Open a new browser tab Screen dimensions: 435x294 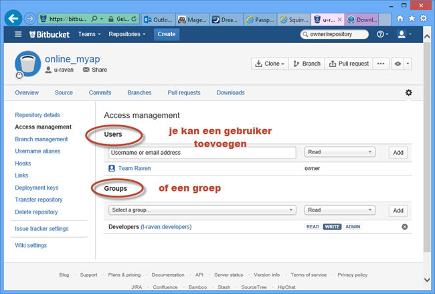point(385,19)
